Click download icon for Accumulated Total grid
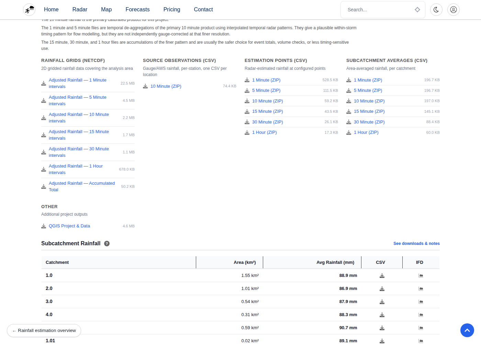Viewport: 481px width, 344px height. coord(44,186)
